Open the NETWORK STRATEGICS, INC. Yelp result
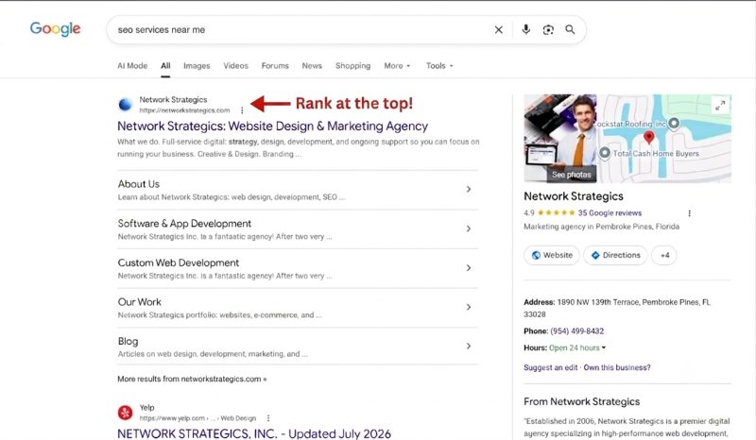The height and width of the screenshot is (440, 756). point(254,433)
